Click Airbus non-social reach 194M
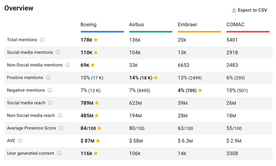 [136, 116]
